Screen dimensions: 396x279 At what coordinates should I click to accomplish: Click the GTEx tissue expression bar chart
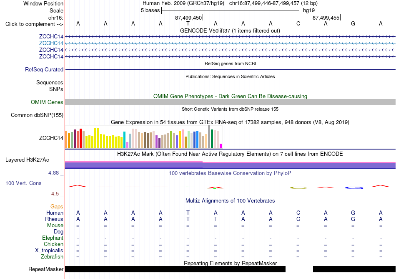click(x=143, y=137)
